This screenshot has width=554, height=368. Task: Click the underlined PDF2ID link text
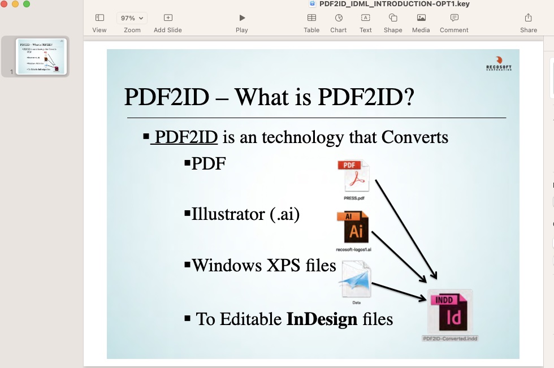click(x=186, y=137)
